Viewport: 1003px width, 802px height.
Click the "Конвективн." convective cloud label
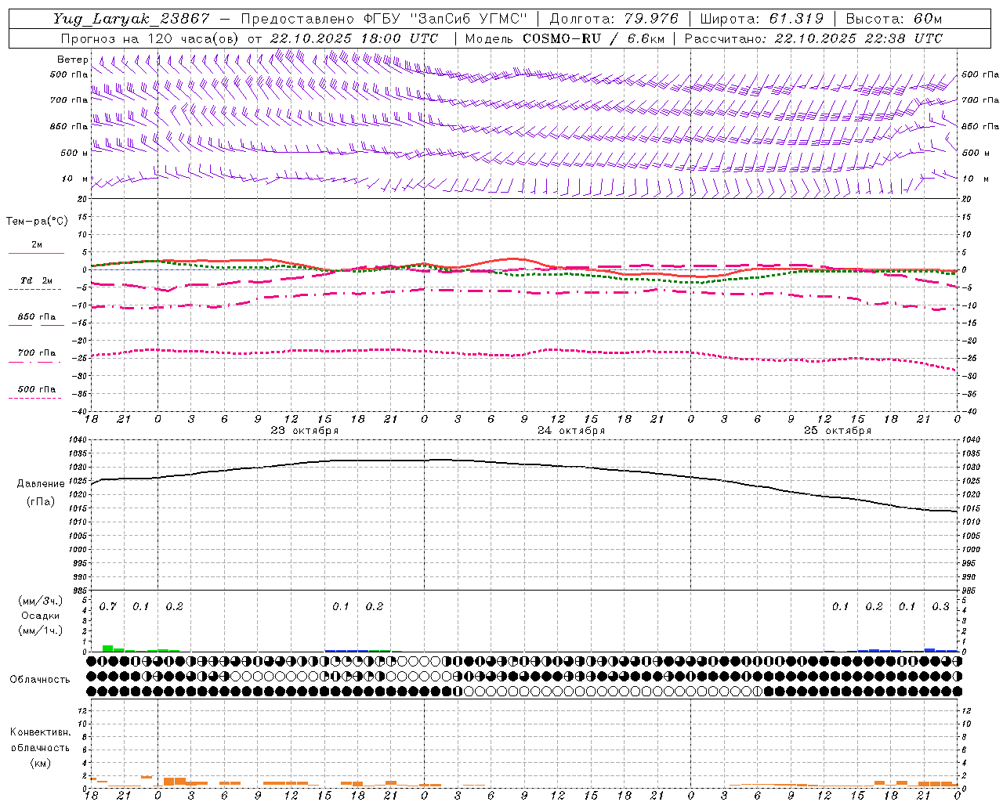click(40, 732)
